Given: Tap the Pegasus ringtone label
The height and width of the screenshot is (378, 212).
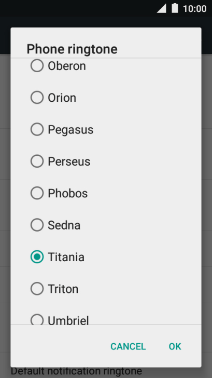Looking at the screenshot, I should pos(70,130).
